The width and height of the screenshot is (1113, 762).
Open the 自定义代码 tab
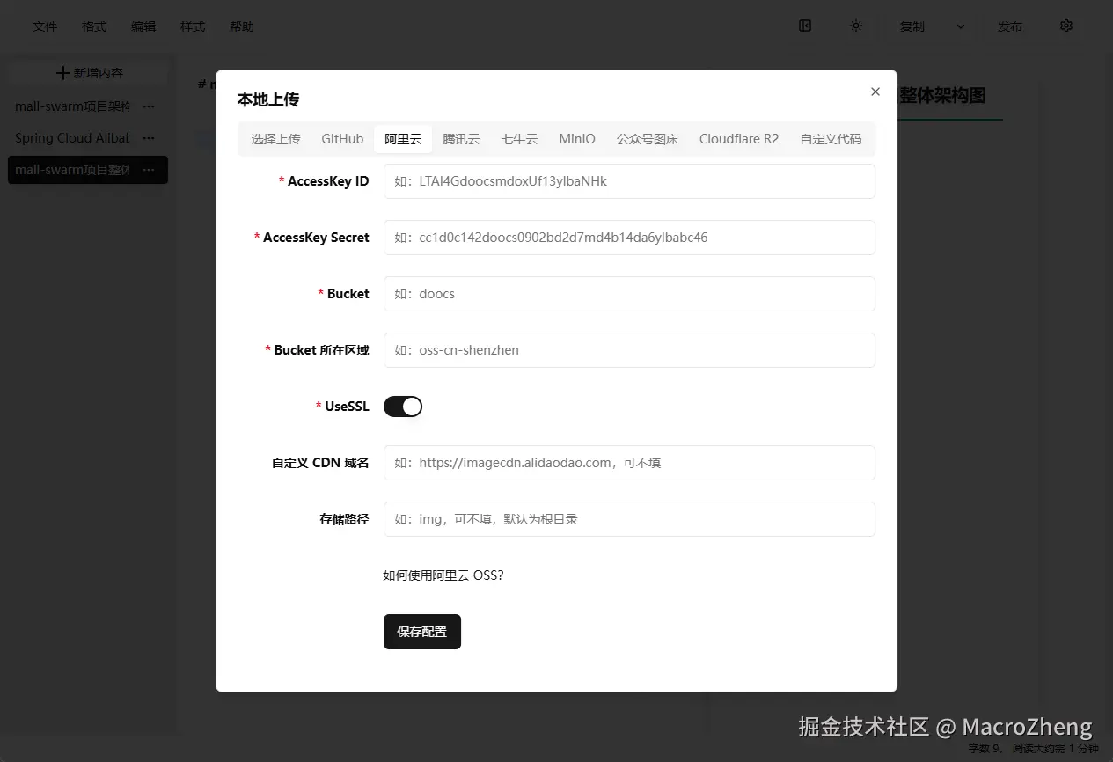coord(831,139)
